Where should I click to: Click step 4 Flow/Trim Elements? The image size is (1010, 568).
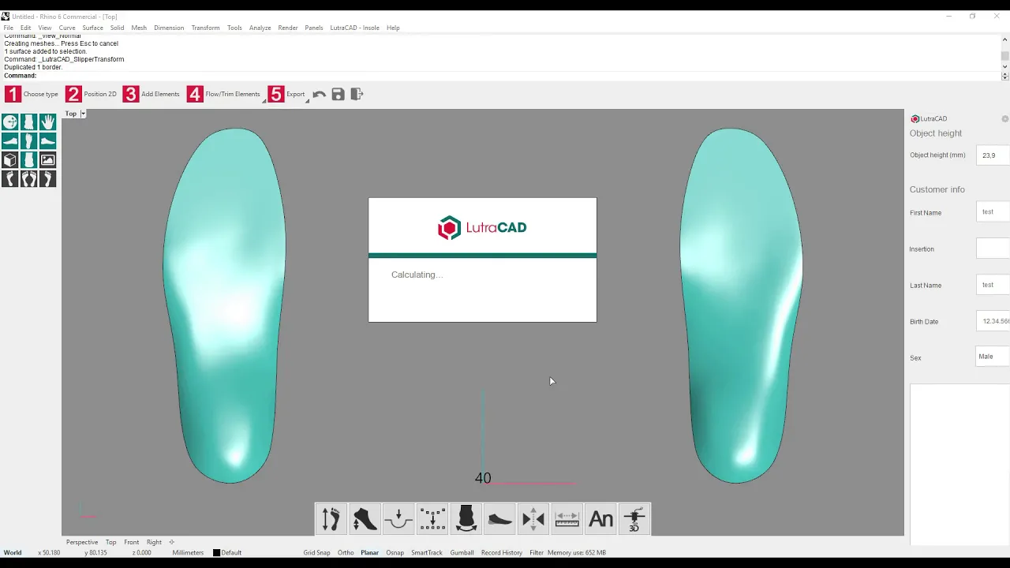[x=224, y=94]
